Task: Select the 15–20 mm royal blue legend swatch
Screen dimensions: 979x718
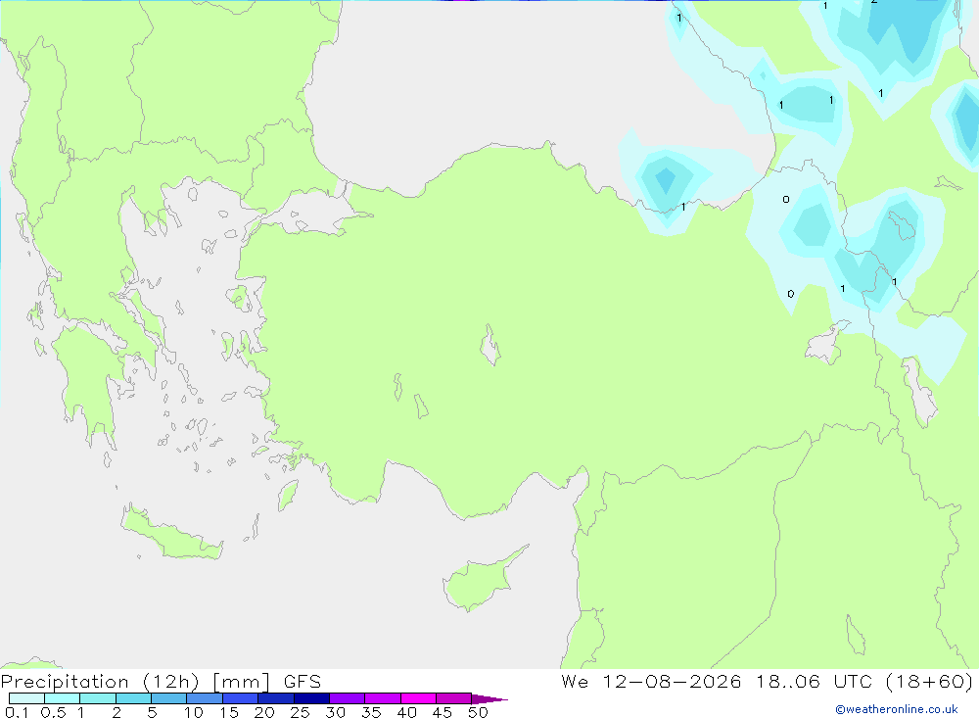Action: point(241,698)
